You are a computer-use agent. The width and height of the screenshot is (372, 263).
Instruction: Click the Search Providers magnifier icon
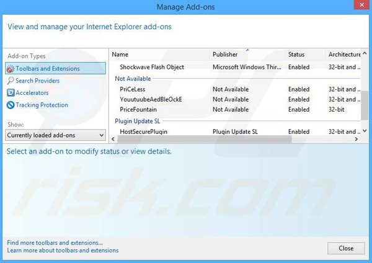(11, 81)
